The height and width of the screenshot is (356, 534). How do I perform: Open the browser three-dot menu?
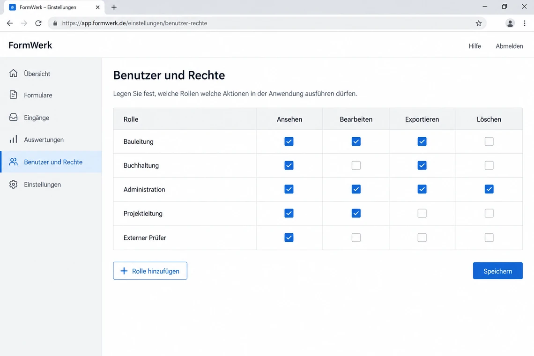525,23
